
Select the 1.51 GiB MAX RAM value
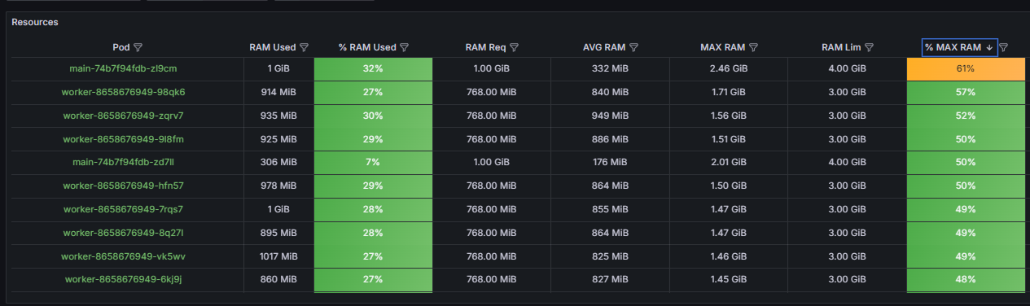point(729,139)
